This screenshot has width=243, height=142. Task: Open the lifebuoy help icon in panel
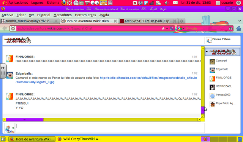pos(69,3)
